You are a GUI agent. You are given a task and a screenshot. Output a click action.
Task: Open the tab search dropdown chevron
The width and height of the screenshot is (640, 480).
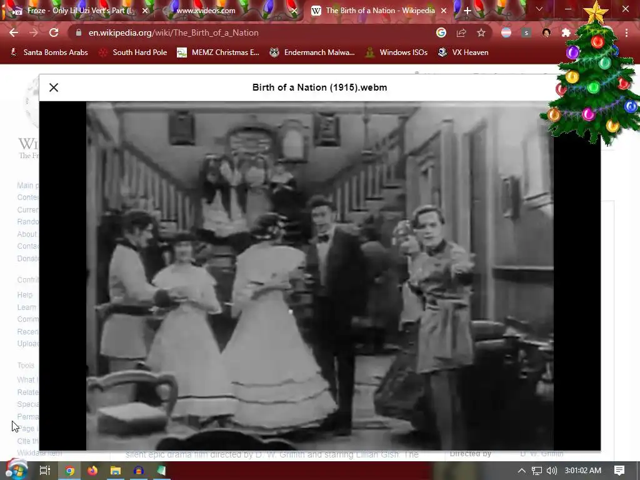point(539,9)
